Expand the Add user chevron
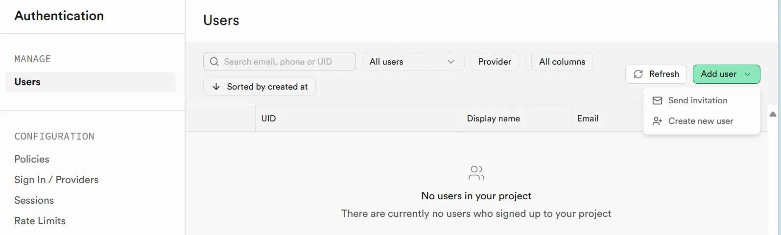781x235 pixels. click(x=747, y=74)
